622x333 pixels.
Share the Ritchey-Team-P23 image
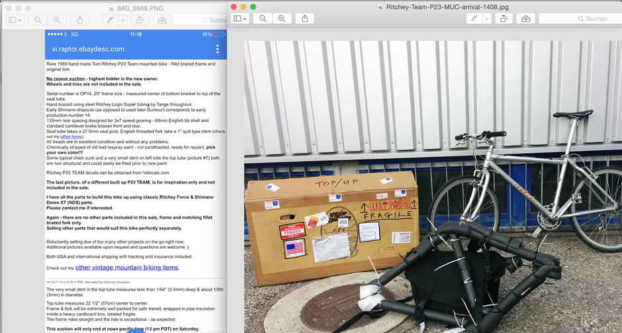coord(304,19)
